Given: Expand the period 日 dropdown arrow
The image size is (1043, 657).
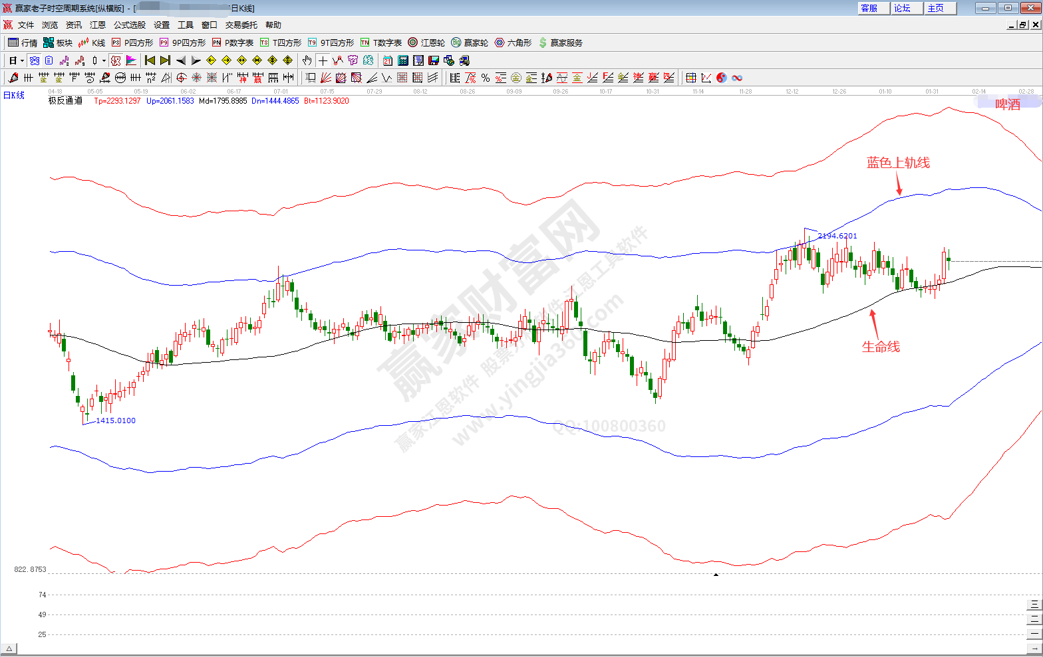Looking at the screenshot, I should coord(22,60).
